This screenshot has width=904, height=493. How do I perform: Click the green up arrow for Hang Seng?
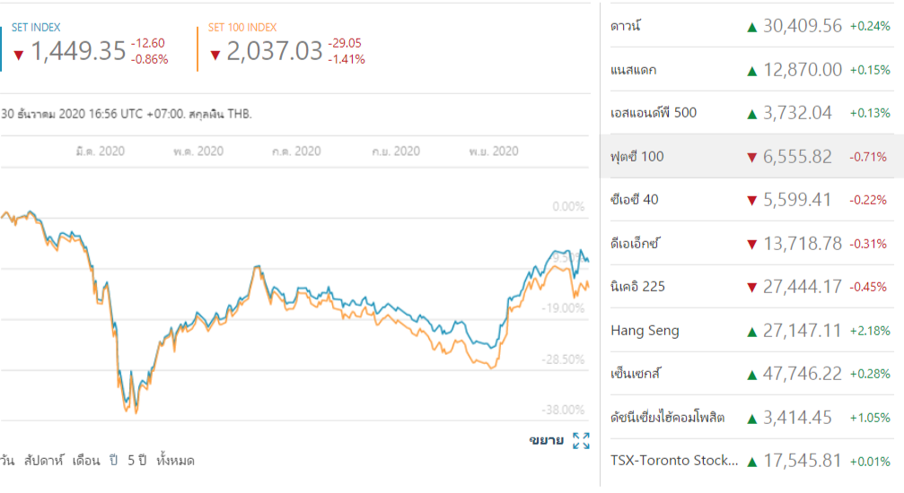pyautogui.click(x=751, y=332)
